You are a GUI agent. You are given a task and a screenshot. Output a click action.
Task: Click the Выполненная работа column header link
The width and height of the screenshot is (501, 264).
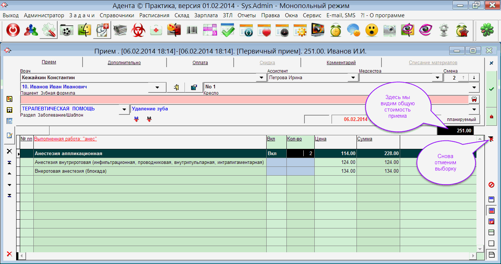(x=65, y=139)
